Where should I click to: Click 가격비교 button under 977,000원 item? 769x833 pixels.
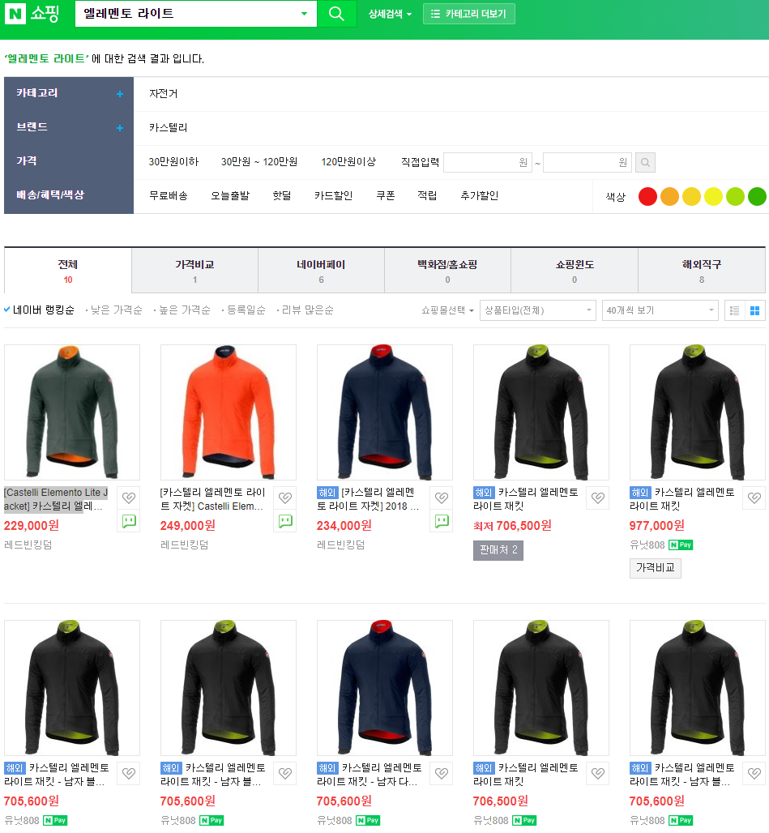[656, 569]
